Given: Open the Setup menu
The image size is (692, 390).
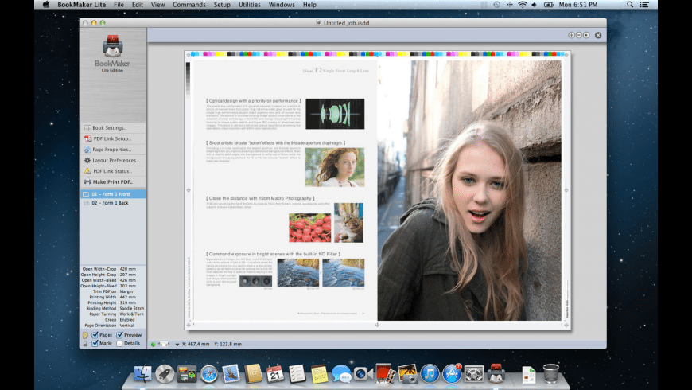Looking at the screenshot, I should [222, 5].
